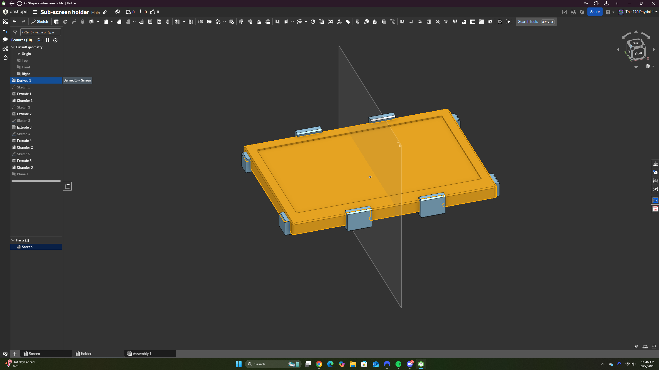The width and height of the screenshot is (659, 370).
Task: Select the Plane tool icon
Action: coord(277,22)
